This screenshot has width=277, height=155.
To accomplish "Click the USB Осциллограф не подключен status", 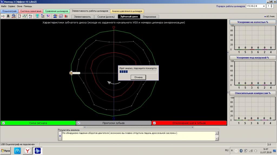I will coord(18,144).
